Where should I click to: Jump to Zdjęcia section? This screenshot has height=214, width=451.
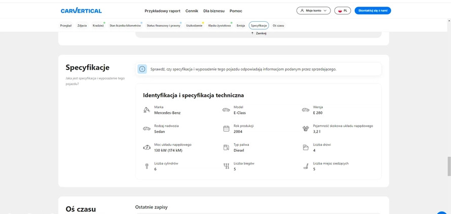[x=82, y=26]
